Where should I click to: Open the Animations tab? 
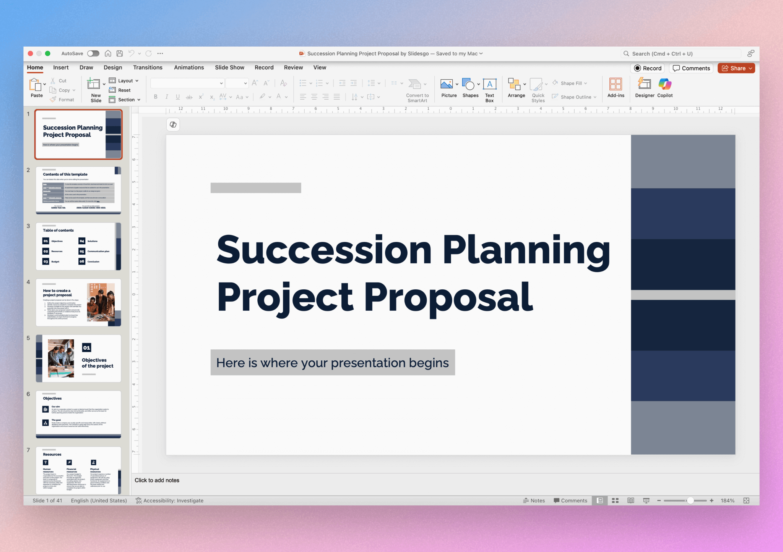pyautogui.click(x=189, y=68)
